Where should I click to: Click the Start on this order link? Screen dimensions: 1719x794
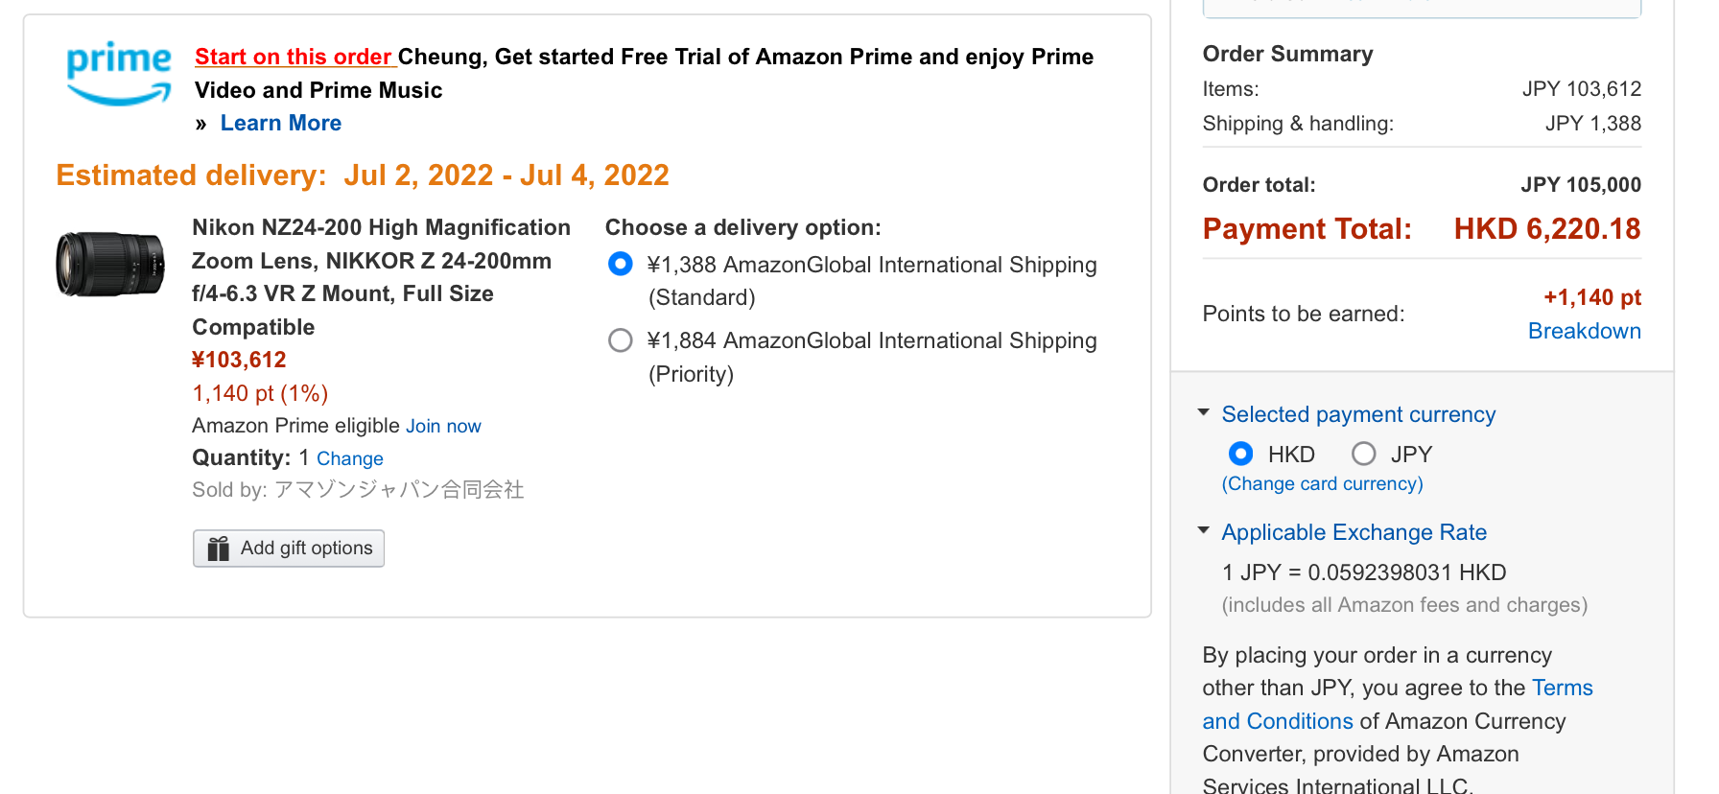click(x=294, y=58)
